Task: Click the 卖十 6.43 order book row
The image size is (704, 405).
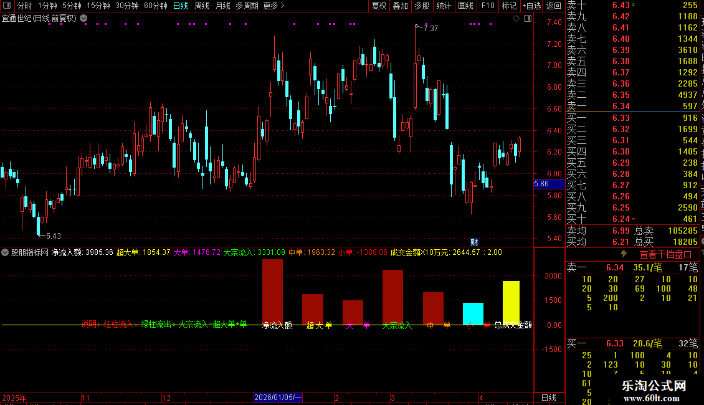Action: 632,5
